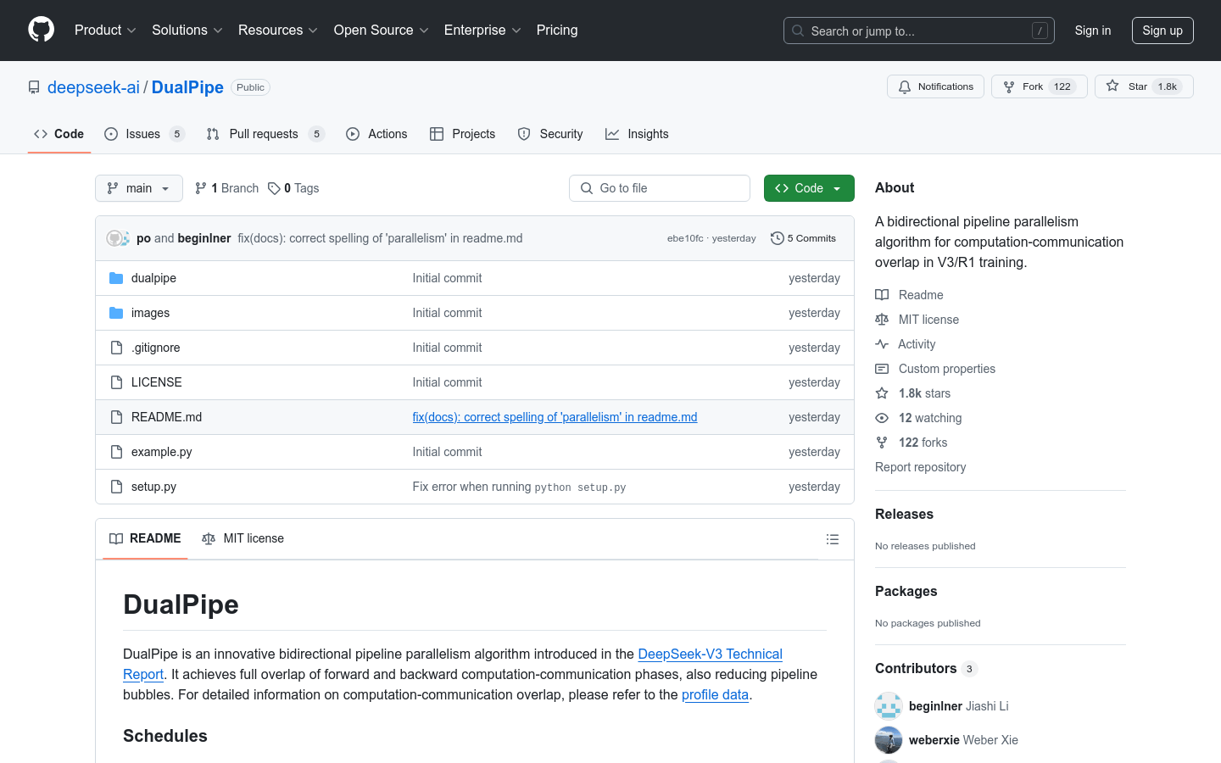Image resolution: width=1221 pixels, height=763 pixels.
Task: Switch to the Security tab
Action: pos(550,134)
